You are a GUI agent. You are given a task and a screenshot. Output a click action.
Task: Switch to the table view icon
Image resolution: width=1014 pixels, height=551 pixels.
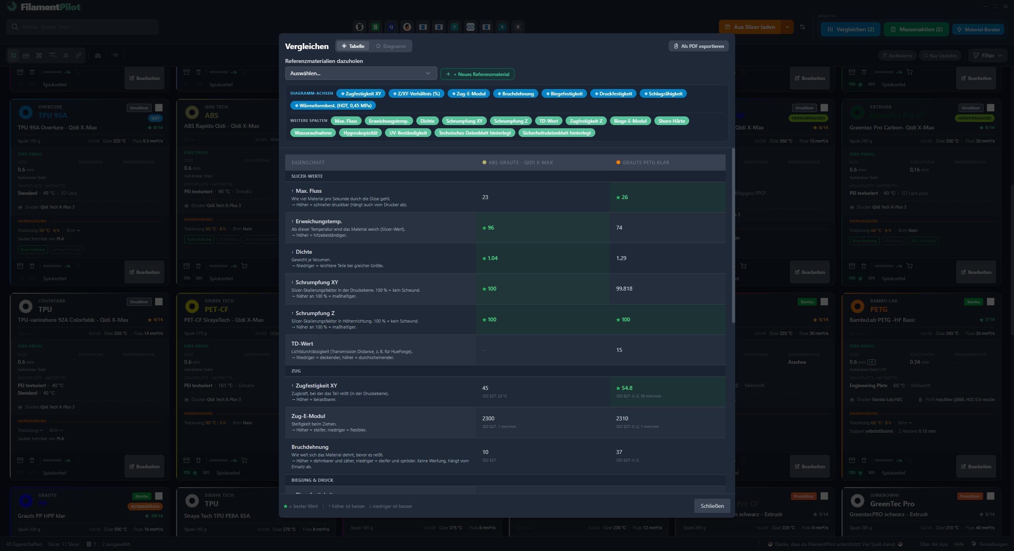pos(26,55)
